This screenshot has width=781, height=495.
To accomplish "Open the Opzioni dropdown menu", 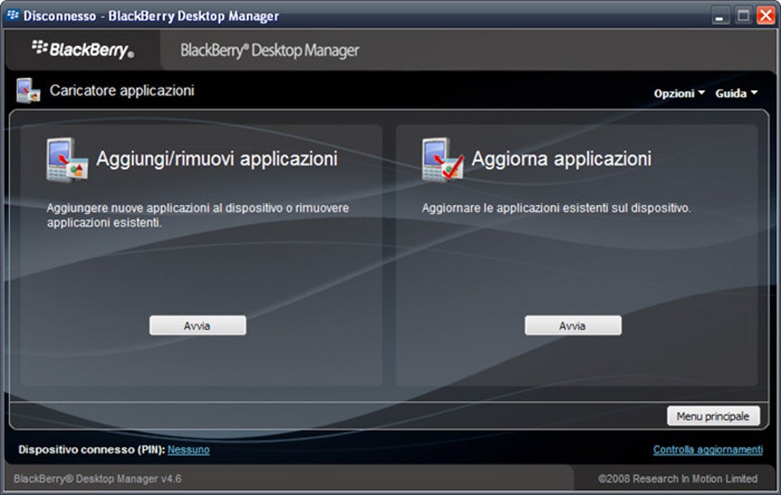I will (x=679, y=93).
